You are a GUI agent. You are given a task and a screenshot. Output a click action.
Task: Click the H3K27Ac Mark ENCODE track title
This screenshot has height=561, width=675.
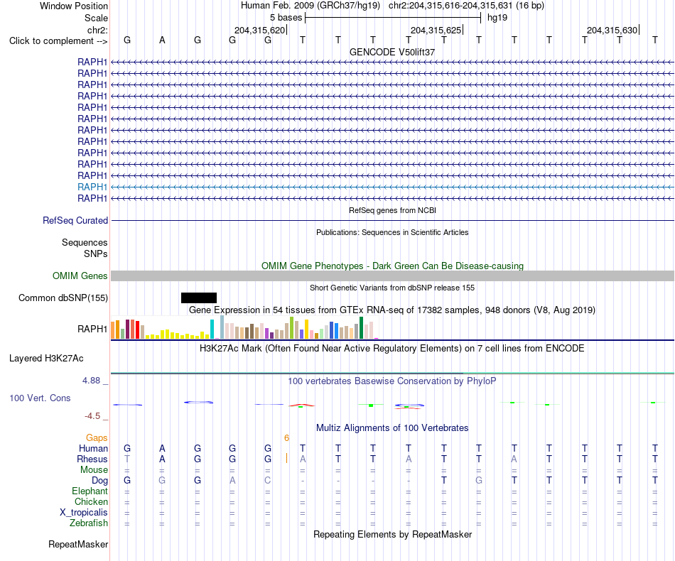392,349
